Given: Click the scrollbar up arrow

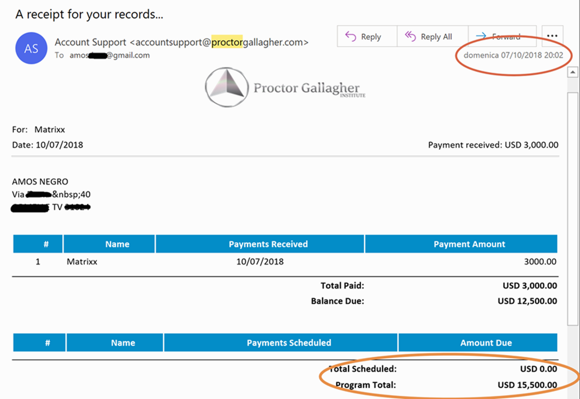Looking at the screenshot, I should (x=572, y=73).
